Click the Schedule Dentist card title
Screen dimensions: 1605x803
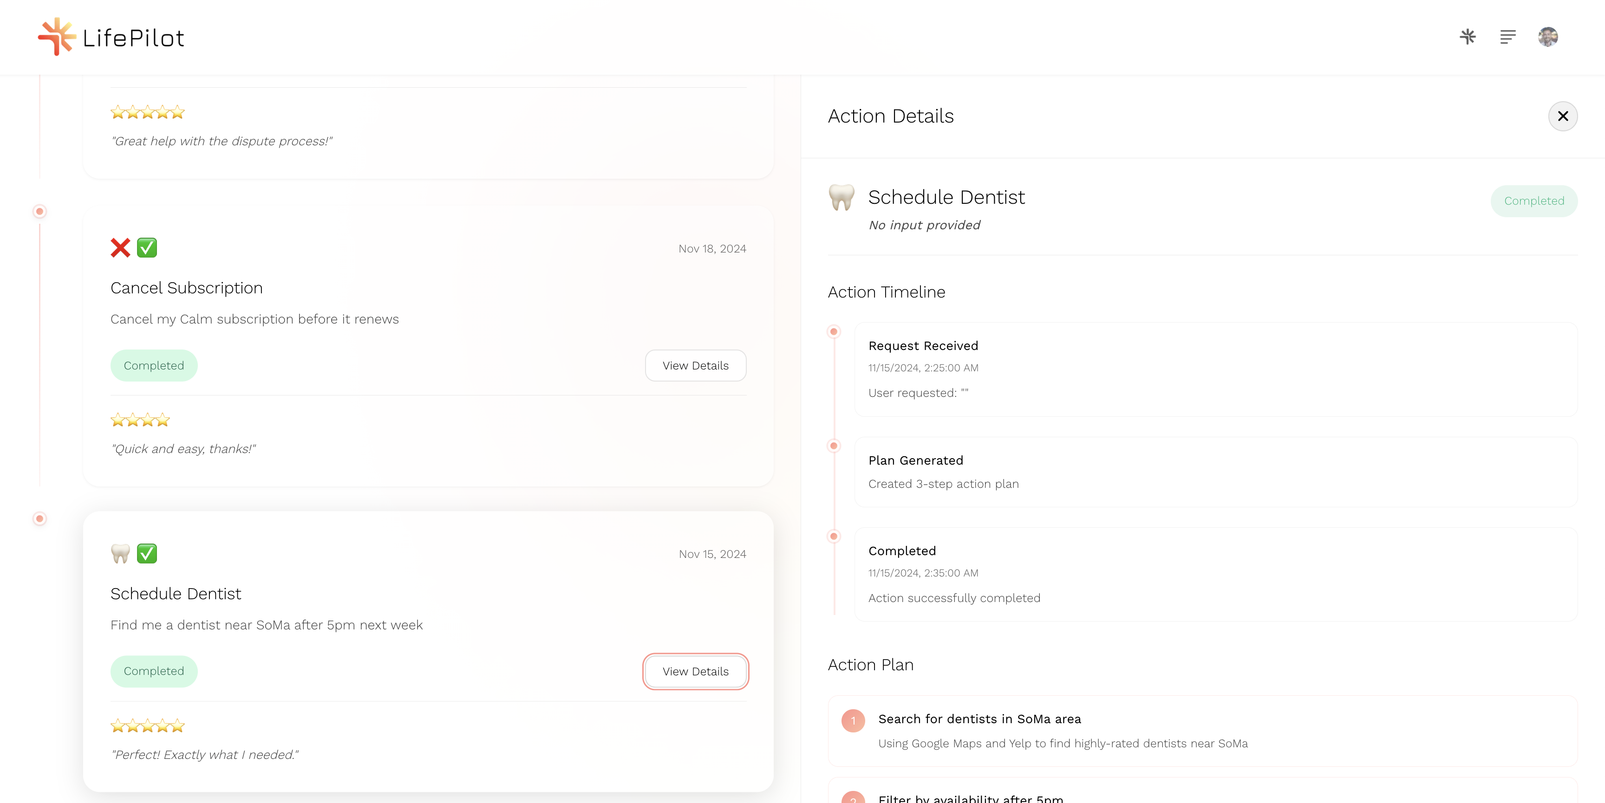[176, 594]
